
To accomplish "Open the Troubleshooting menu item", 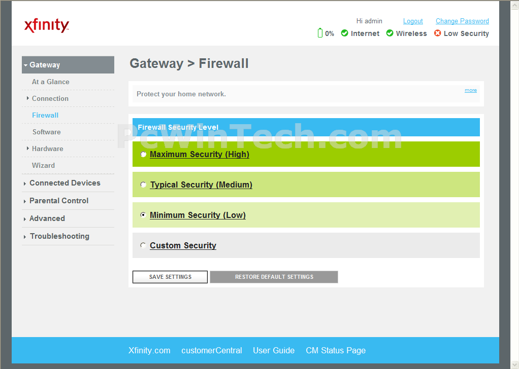I will pyautogui.click(x=59, y=236).
